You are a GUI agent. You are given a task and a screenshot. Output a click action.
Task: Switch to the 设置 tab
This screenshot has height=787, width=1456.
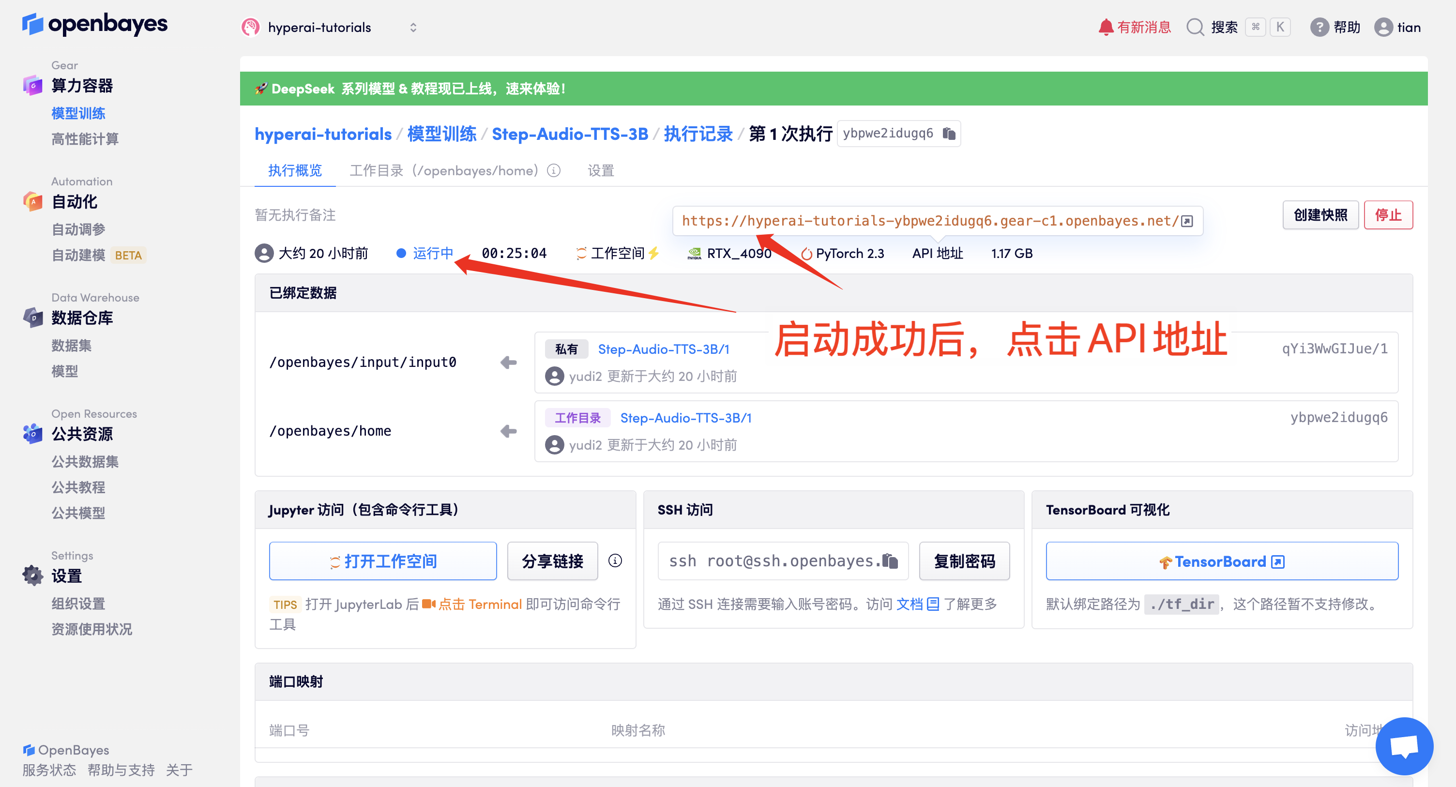(x=601, y=170)
